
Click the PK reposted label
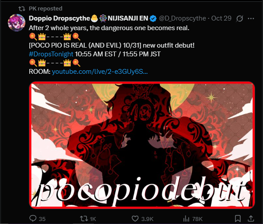coord(45,8)
